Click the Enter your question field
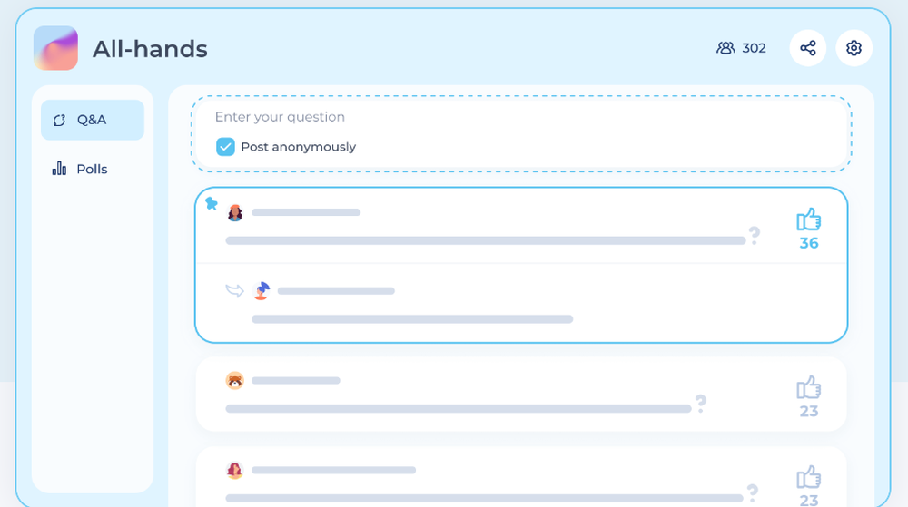 coord(521,117)
